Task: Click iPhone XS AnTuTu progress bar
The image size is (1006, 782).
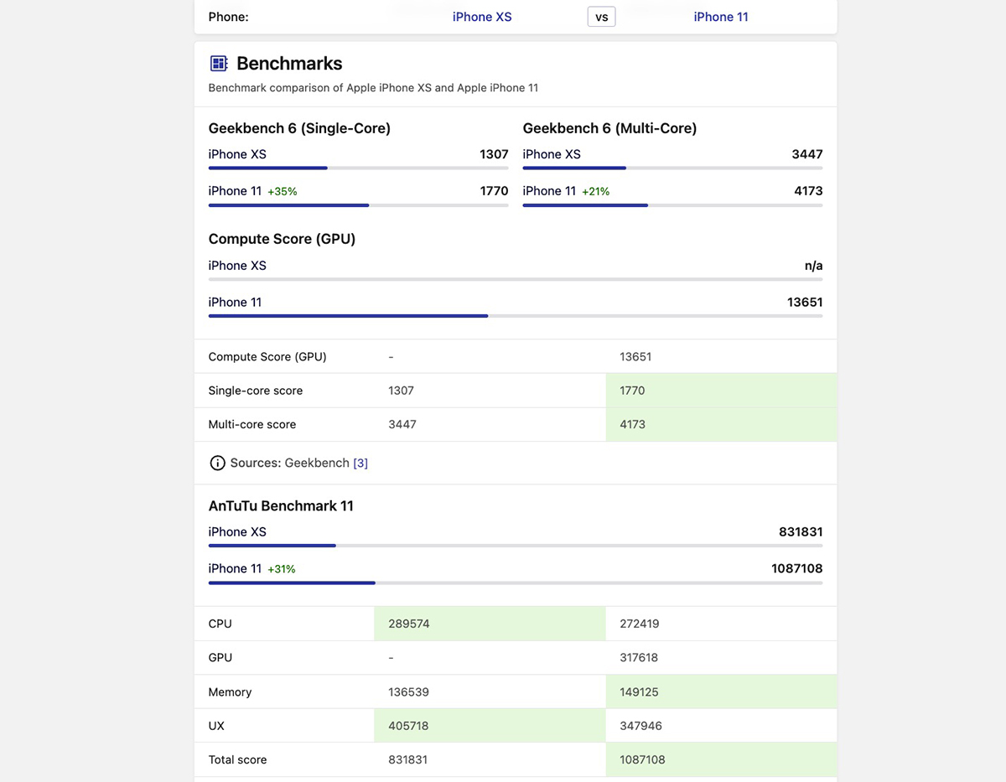Action: [x=515, y=546]
